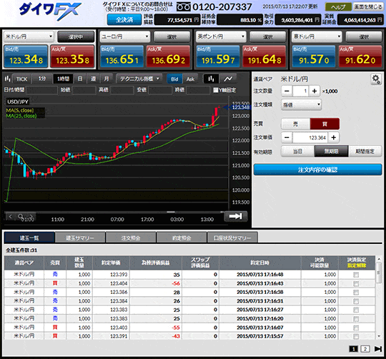Screen dimensions: 386x359
Task: Open the 注文照会 tab
Action: [x=131, y=238]
